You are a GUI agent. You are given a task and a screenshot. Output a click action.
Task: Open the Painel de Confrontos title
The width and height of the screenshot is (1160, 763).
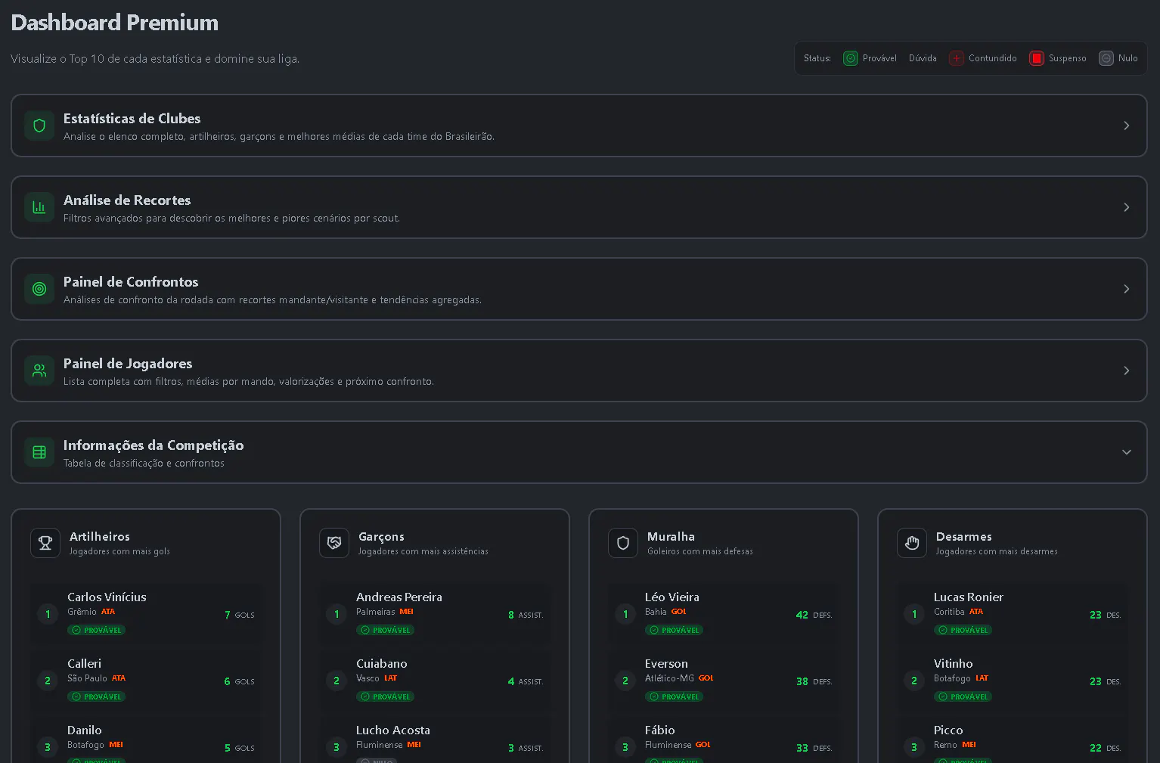point(131,282)
